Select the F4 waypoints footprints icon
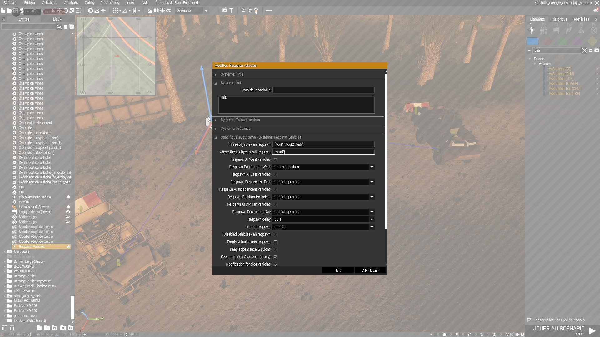This screenshot has height=337, width=600. 569,30
